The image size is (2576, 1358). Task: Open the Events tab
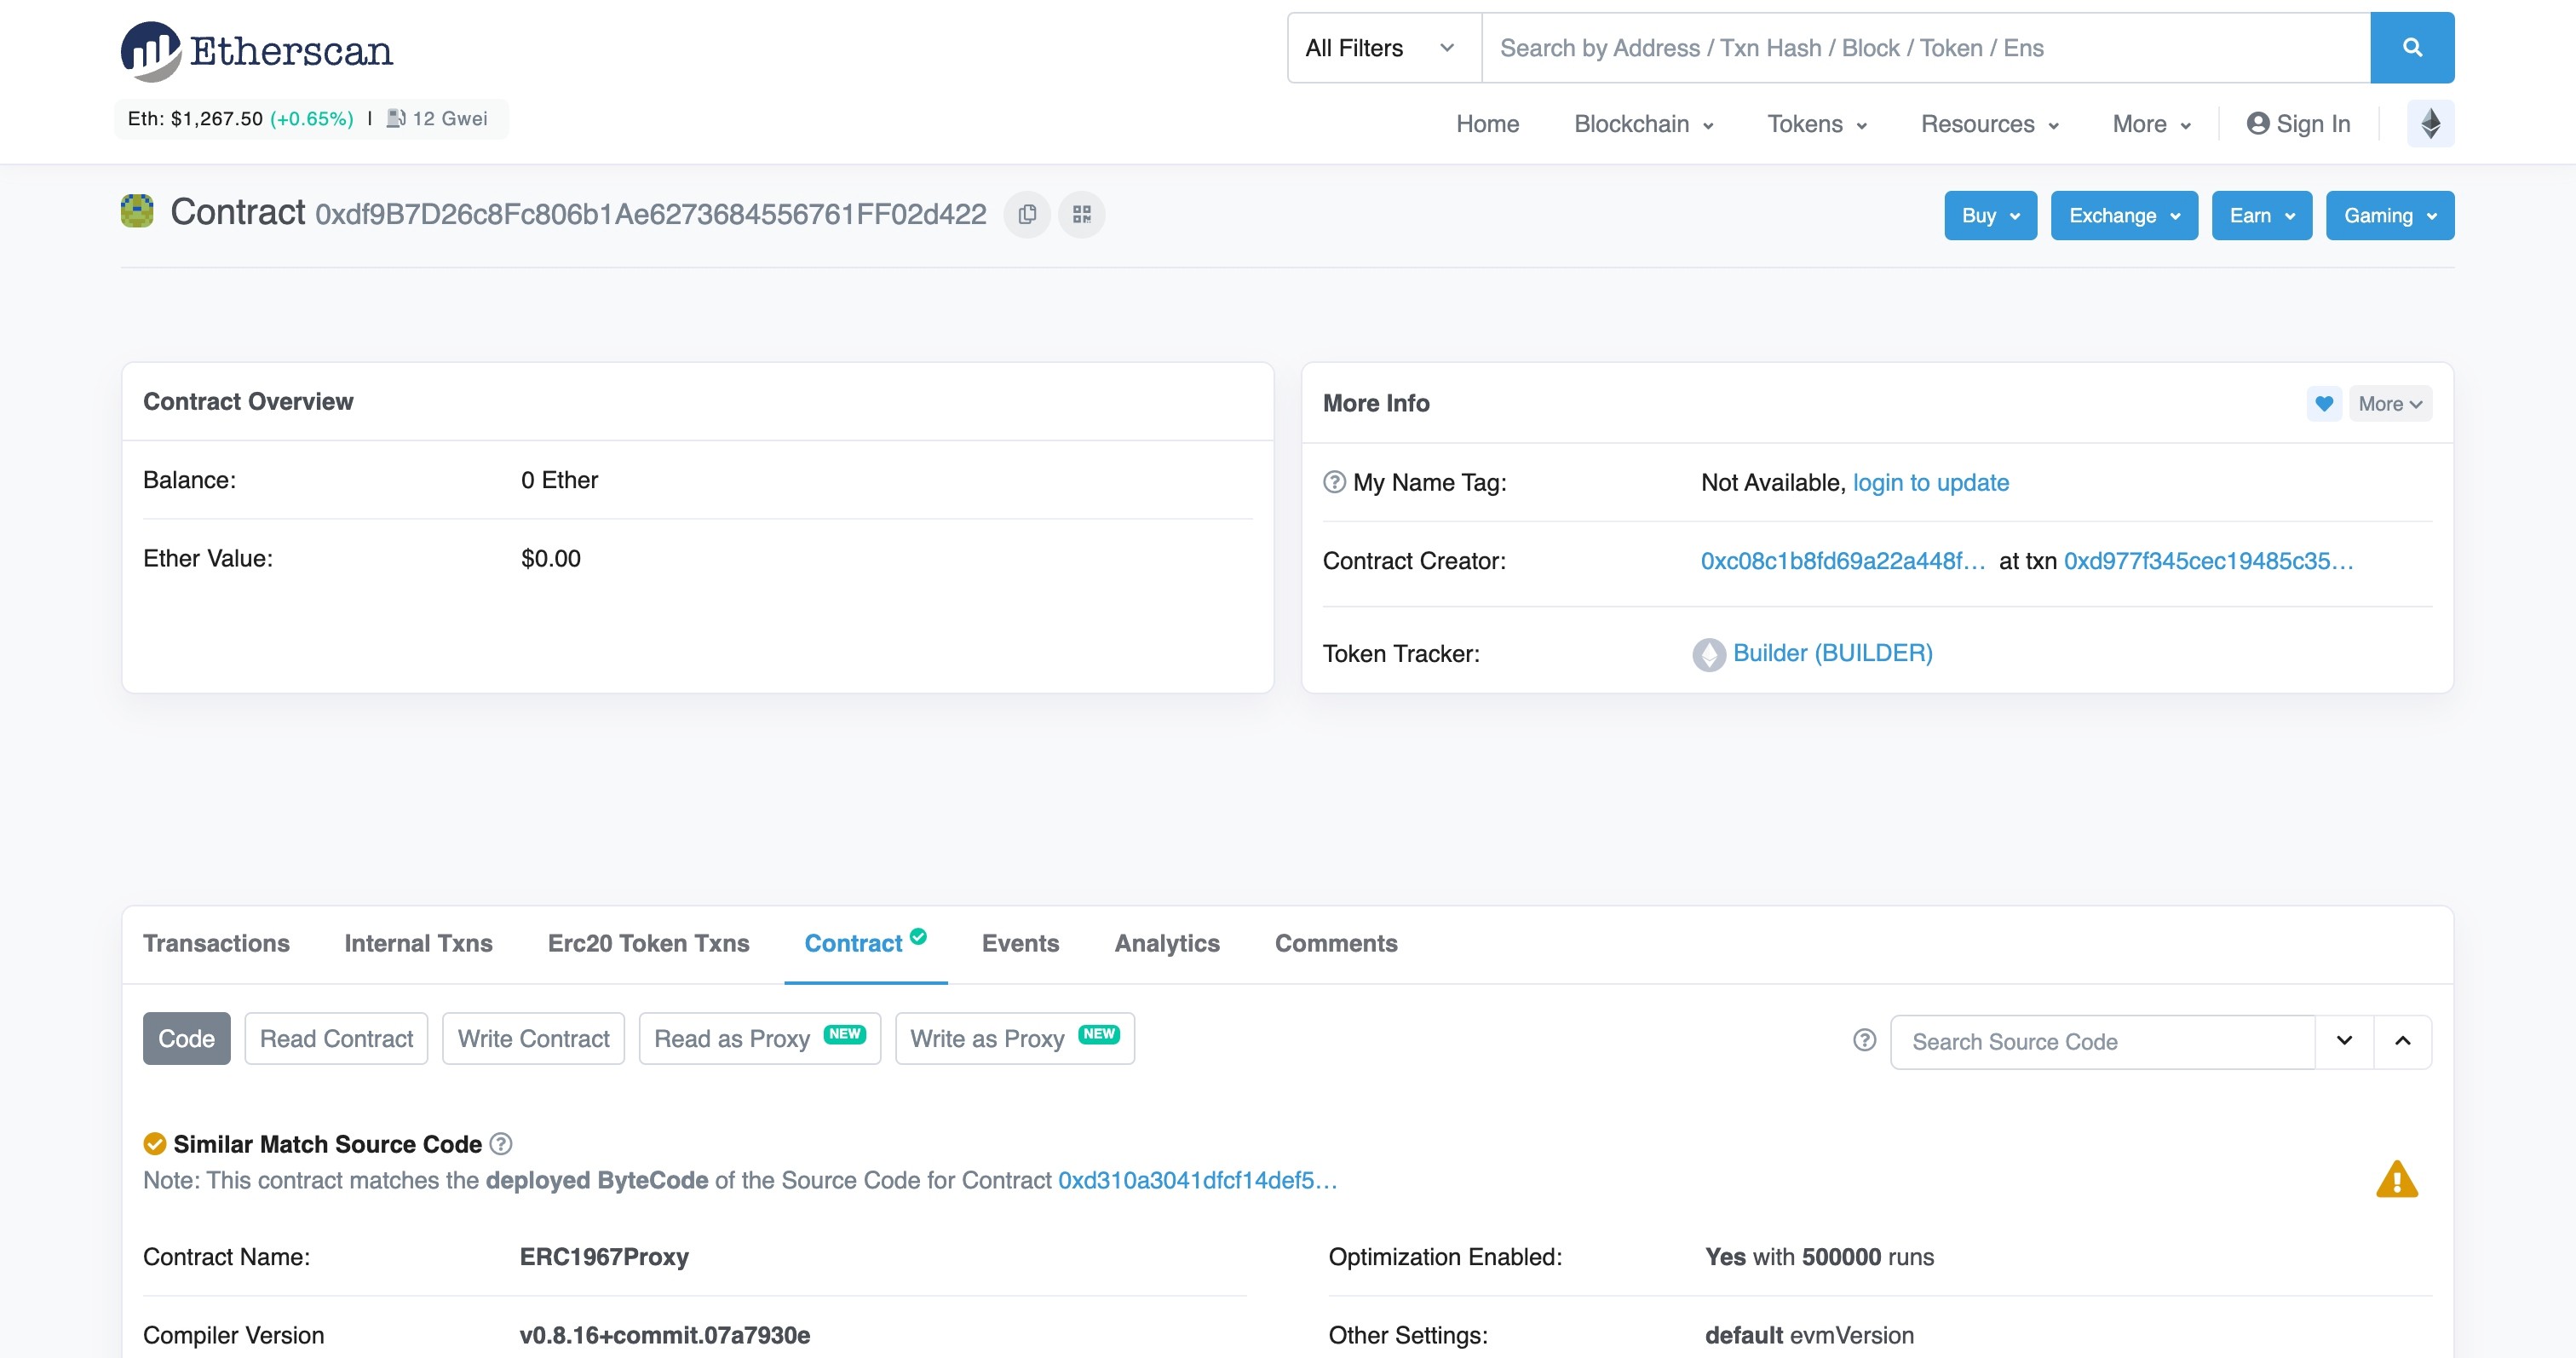click(x=1020, y=943)
